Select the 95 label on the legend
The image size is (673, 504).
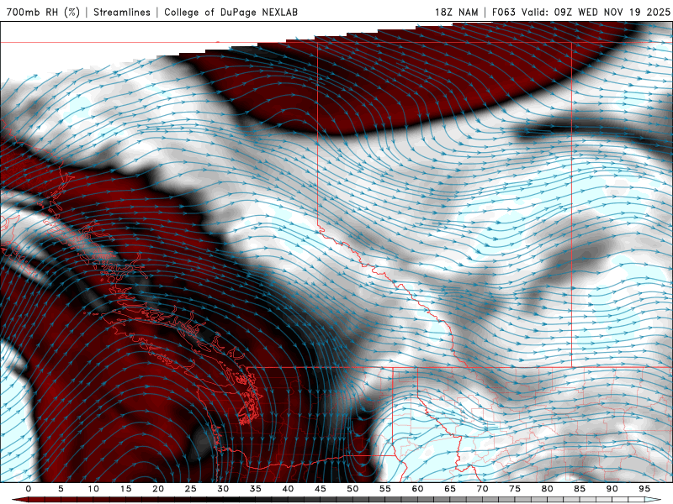[x=644, y=489]
